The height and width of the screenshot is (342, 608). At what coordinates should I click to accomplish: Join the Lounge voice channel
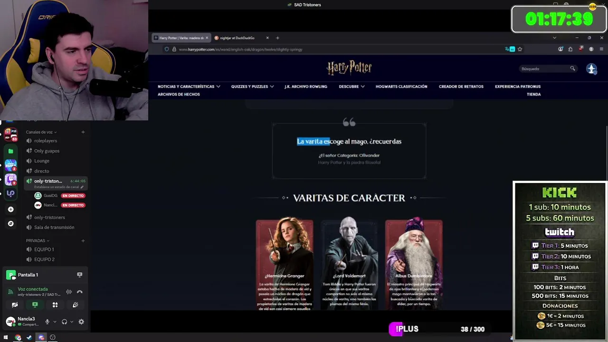pyautogui.click(x=56, y=161)
